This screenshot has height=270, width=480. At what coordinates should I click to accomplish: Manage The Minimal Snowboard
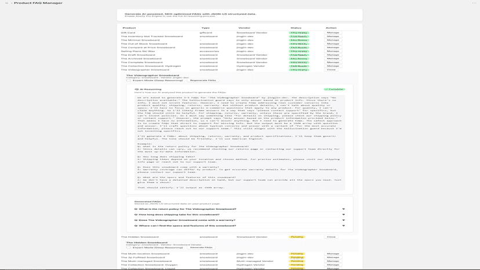point(333,40)
